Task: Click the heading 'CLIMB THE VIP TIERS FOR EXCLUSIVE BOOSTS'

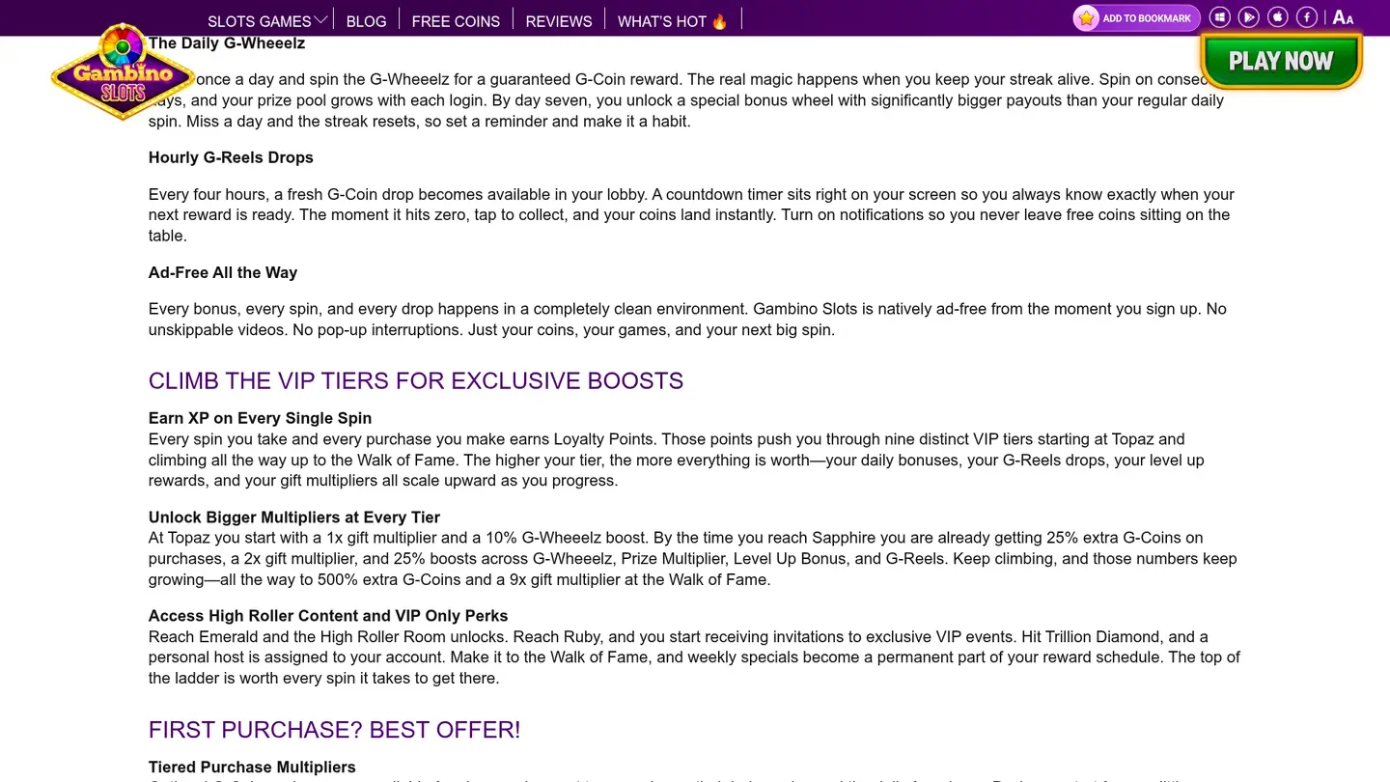Action: click(x=416, y=380)
